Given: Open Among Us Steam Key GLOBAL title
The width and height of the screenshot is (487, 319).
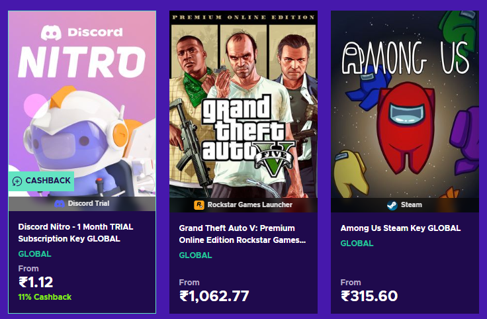Looking at the screenshot, I should tap(400, 228).
